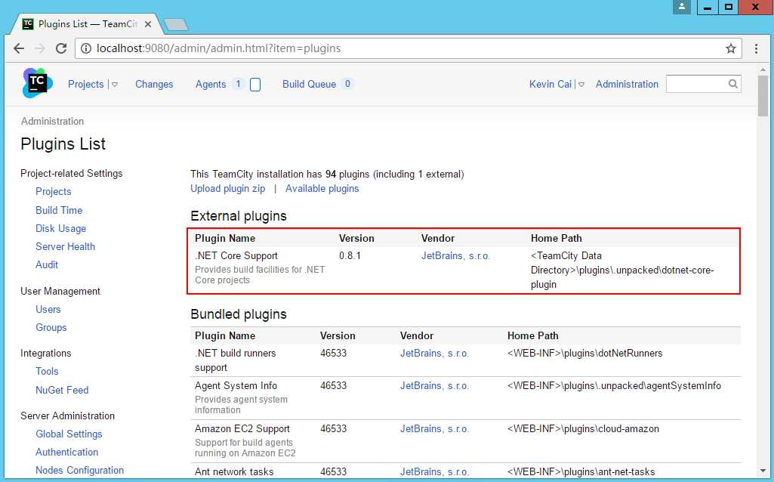Click scrollbar up arrow
The height and width of the screenshot is (482, 774).
763,70
